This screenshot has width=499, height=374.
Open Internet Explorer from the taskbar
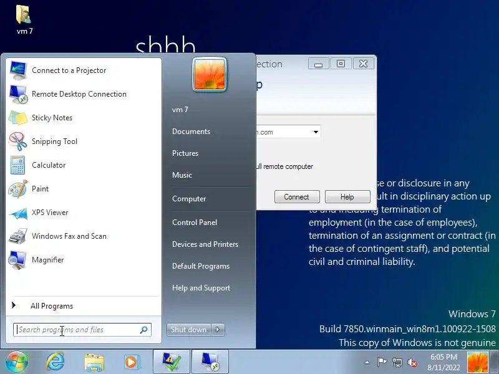(55, 362)
